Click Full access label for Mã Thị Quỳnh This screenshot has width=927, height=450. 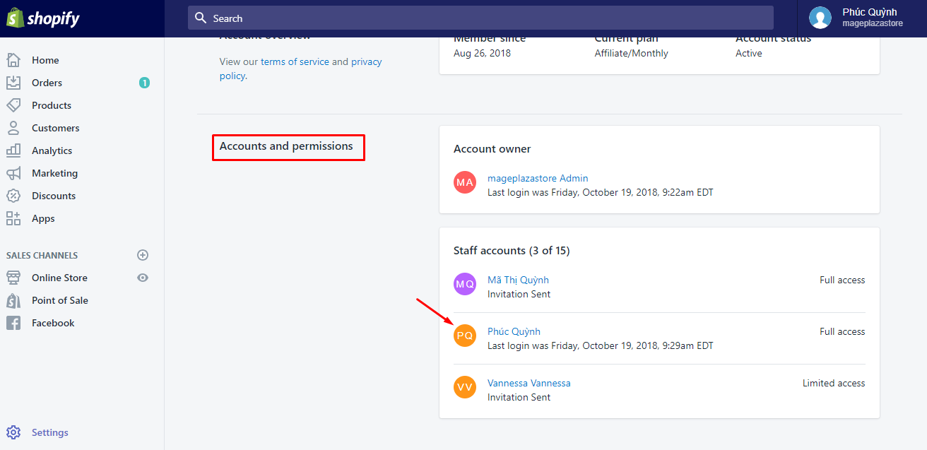(842, 280)
